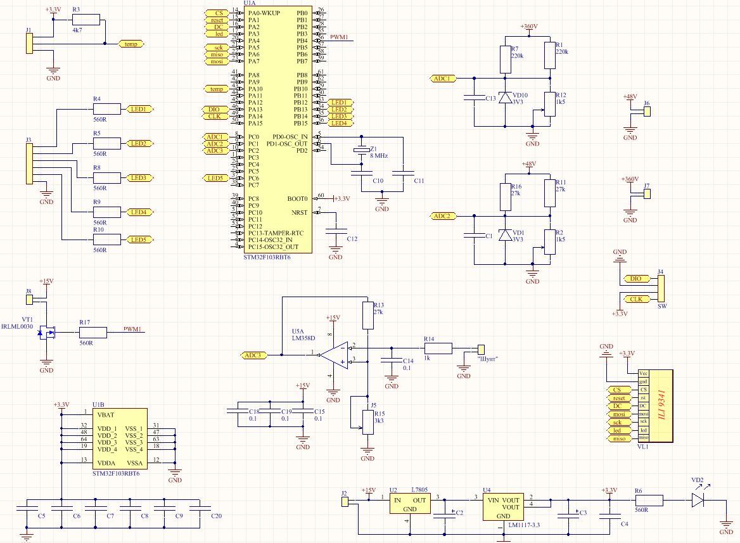Select the J3 connector header
Screen dimensions: 740x543
click(x=29, y=163)
